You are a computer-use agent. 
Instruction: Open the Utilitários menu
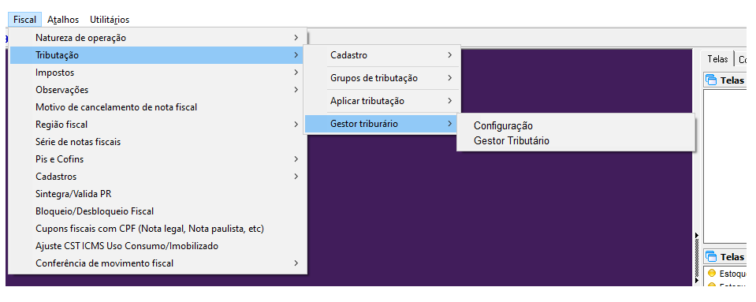[x=110, y=20]
